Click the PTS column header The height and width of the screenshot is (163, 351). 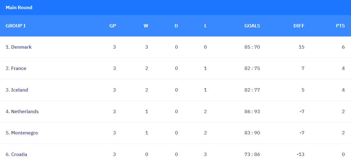coord(340,26)
